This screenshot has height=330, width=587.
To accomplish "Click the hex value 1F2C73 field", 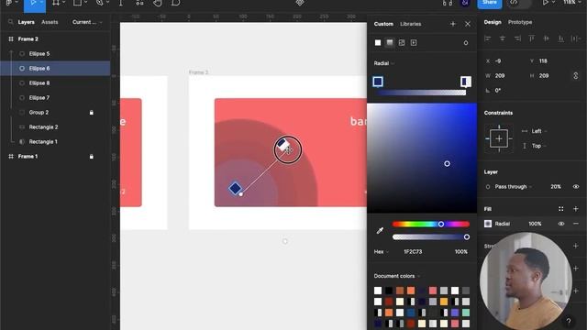I will pyautogui.click(x=413, y=251).
